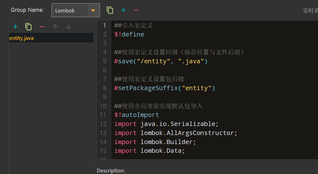Click the import lombok.Data line
This screenshot has width=318, height=174.
[149, 151]
